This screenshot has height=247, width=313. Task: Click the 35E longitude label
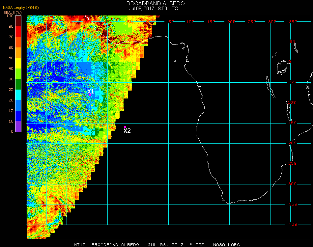(x=293, y=22)
